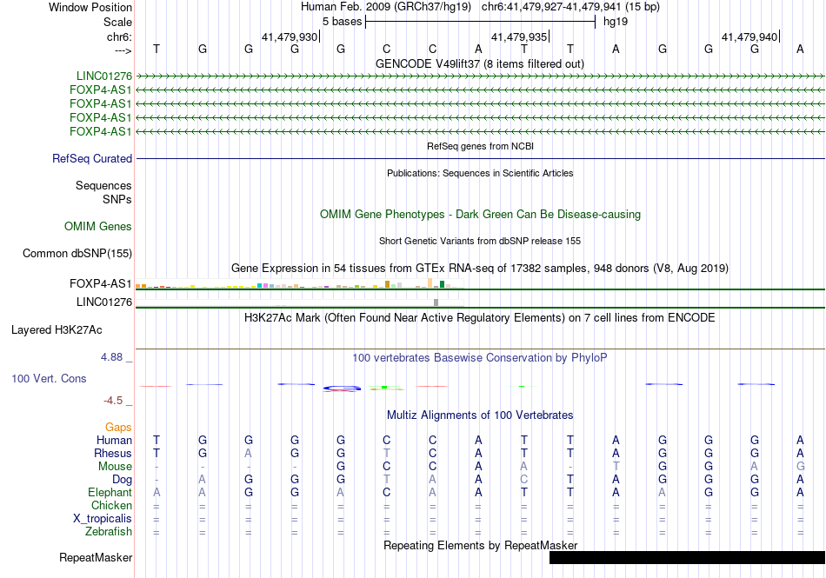Click the LINC01276 transcript arrows in GENCODE track
826x578 pixels.
point(480,76)
